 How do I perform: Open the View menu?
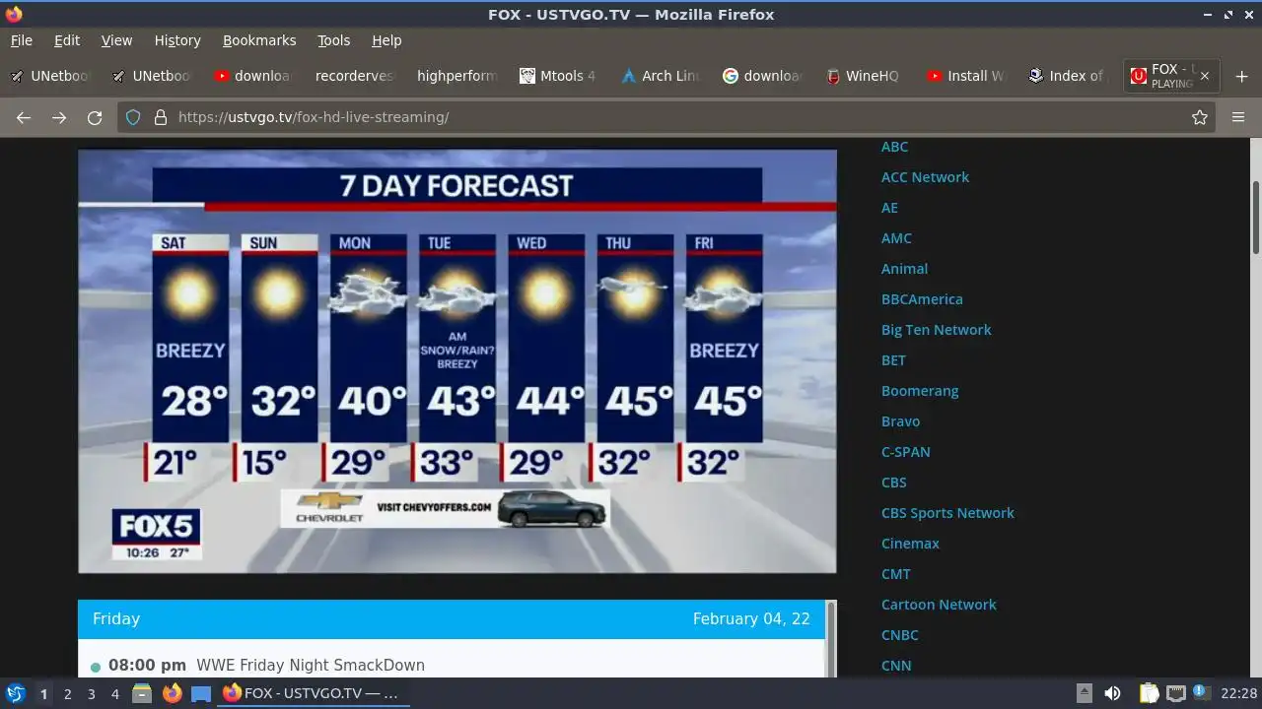[116, 40]
